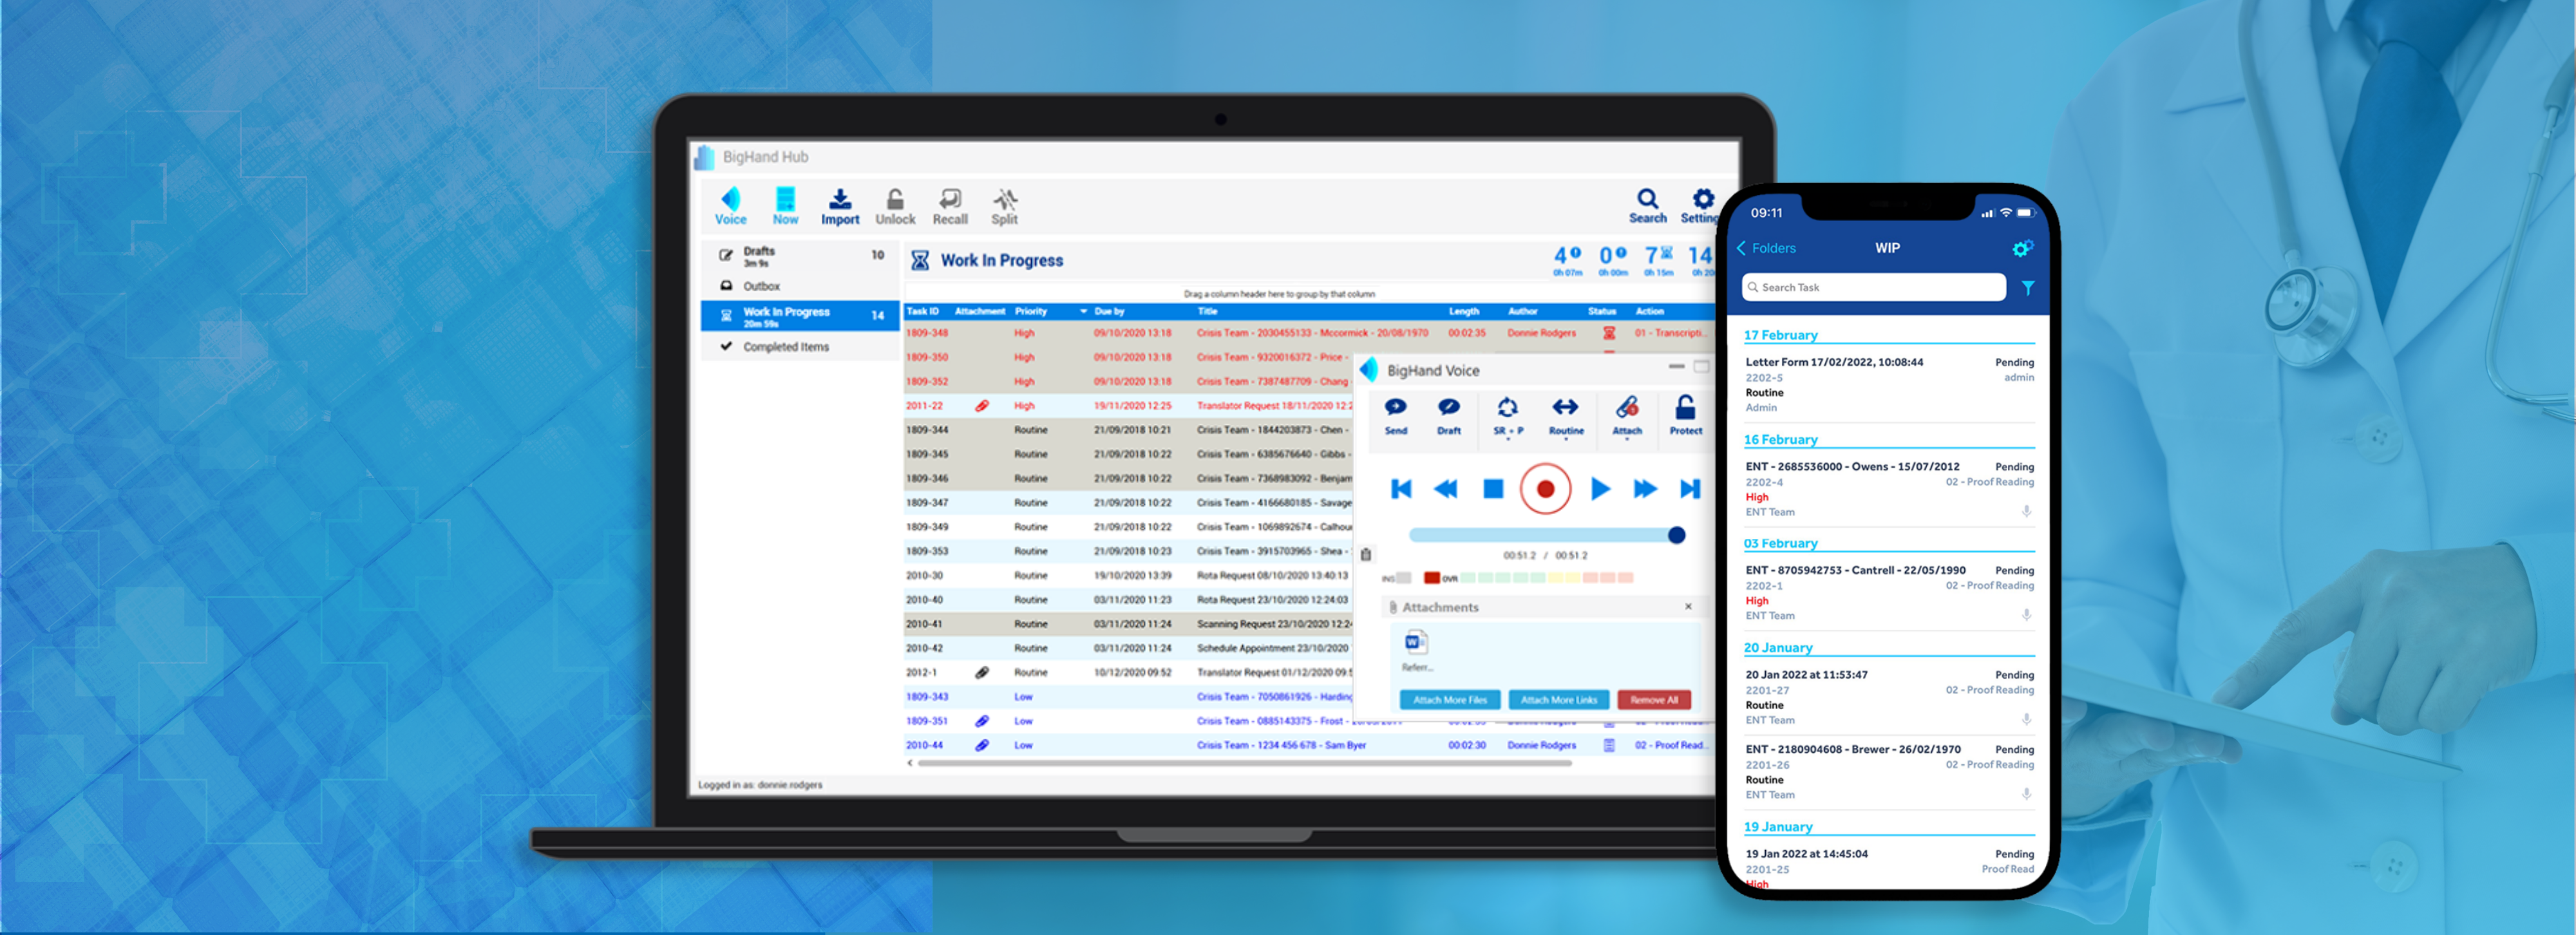
Task: Click the Attach More Files button
Action: tap(1449, 700)
